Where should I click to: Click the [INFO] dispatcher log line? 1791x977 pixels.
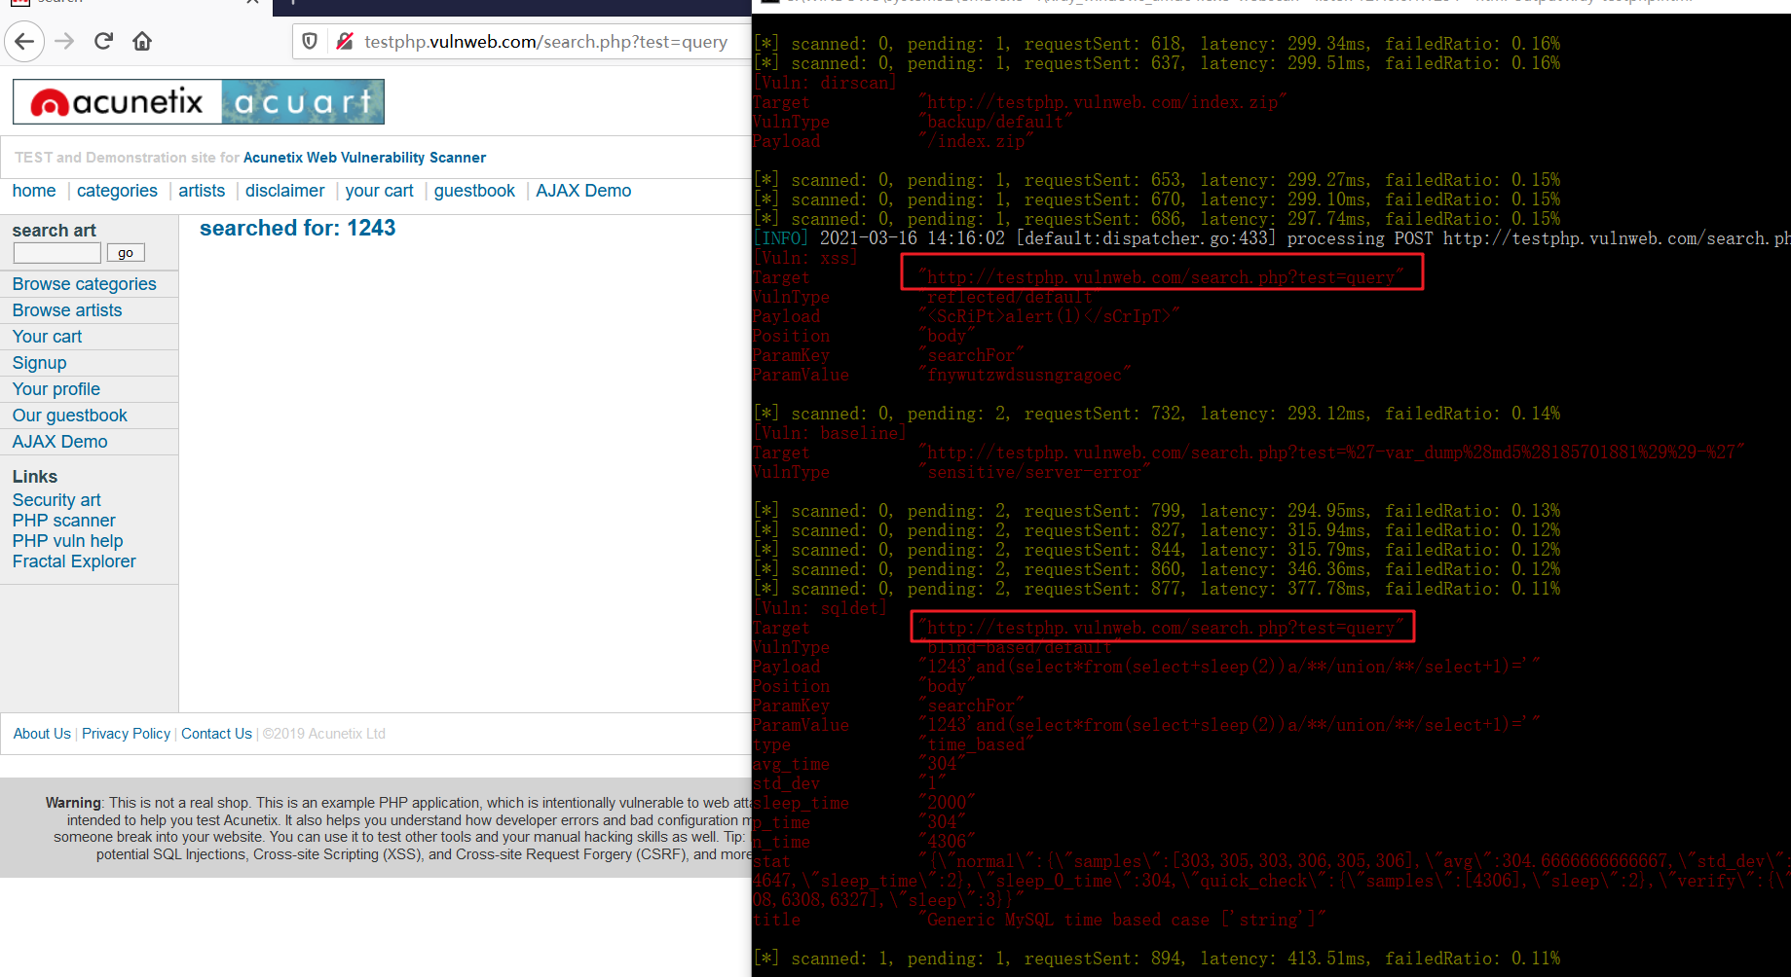pyautogui.click(x=1271, y=238)
